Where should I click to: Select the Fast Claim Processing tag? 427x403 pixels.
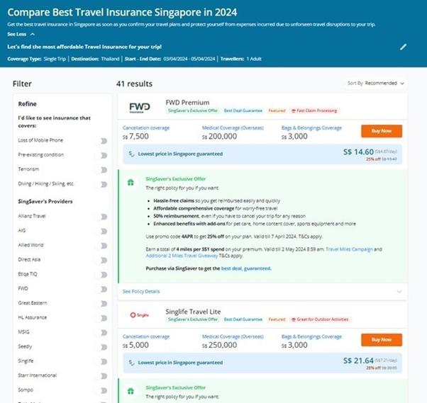pyautogui.click(x=314, y=110)
